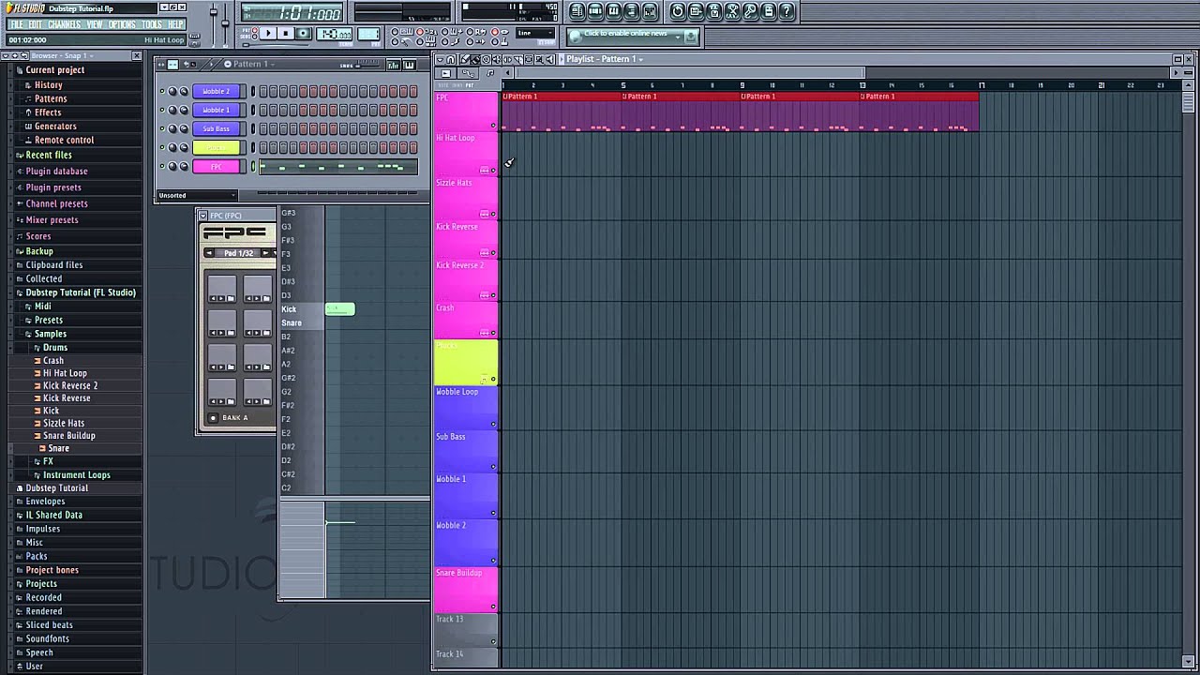Viewport: 1200px width, 675px height.
Task: Open the Mixer from the top toolbar
Action: point(649,11)
